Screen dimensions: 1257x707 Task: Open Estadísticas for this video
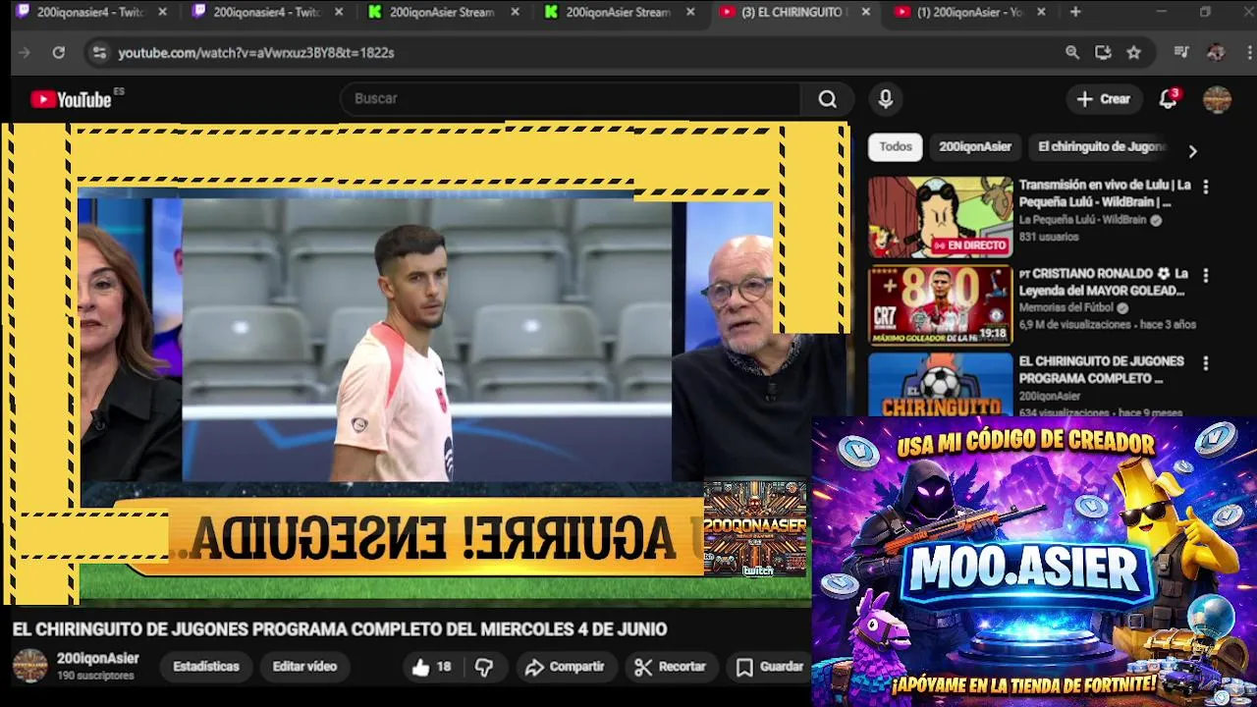(x=206, y=667)
